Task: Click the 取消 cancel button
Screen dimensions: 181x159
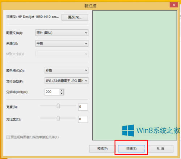Action: (x=160, y=149)
